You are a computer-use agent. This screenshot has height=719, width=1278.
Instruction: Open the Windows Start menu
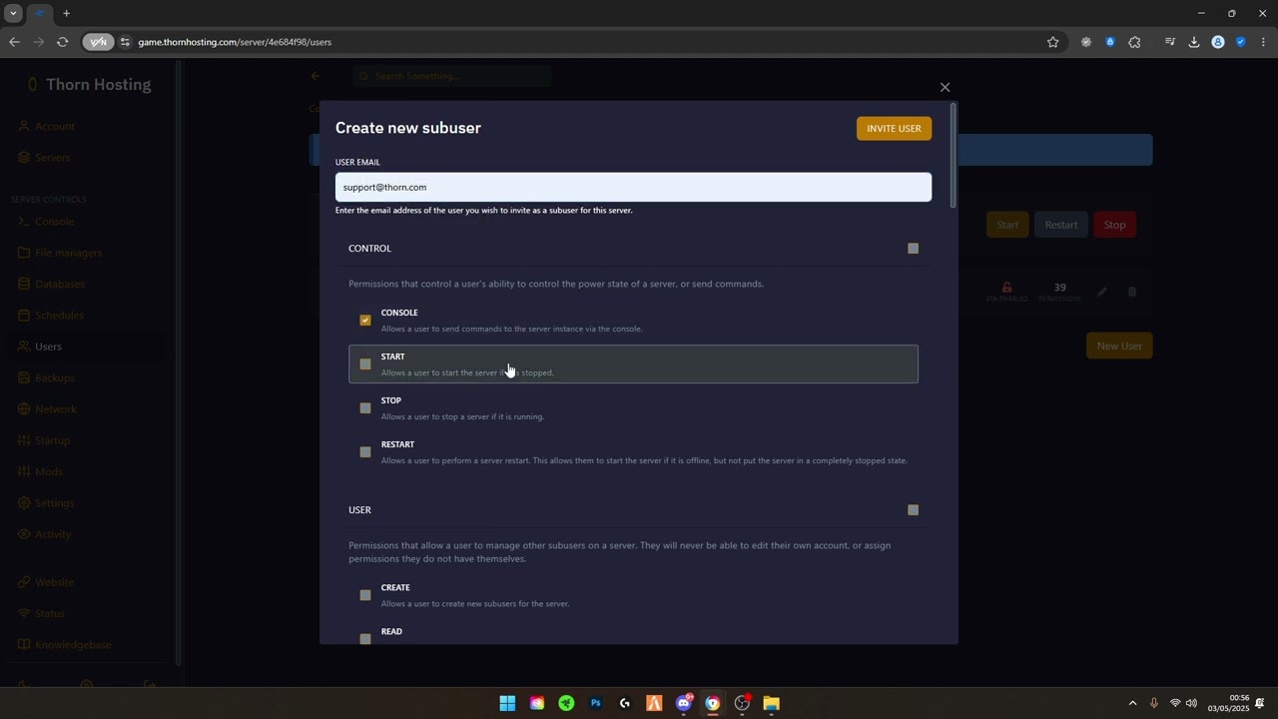point(507,703)
